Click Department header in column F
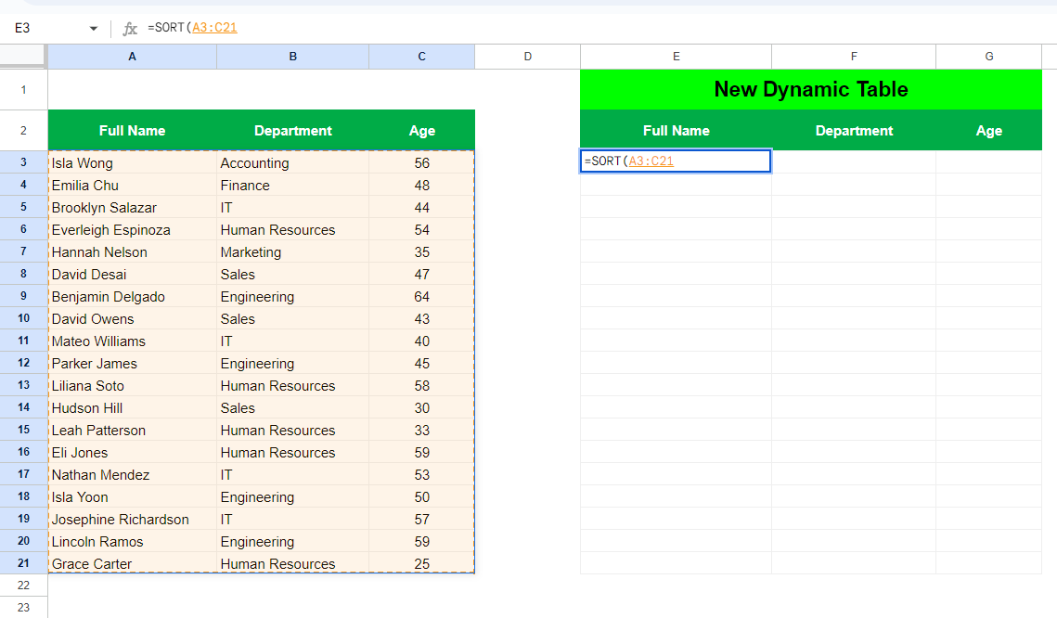1057x618 pixels. point(854,131)
